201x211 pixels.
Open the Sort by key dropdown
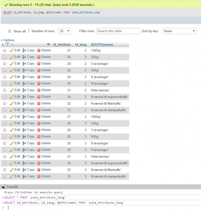tap(179, 31)
